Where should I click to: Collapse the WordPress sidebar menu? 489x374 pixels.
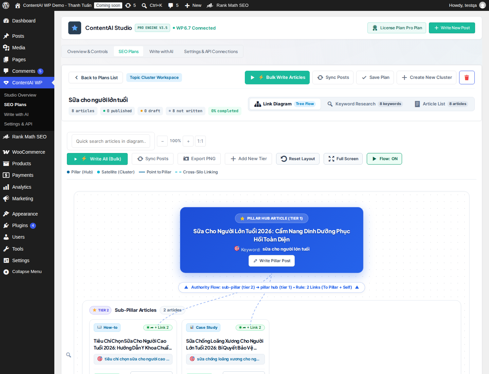[27, 272]
